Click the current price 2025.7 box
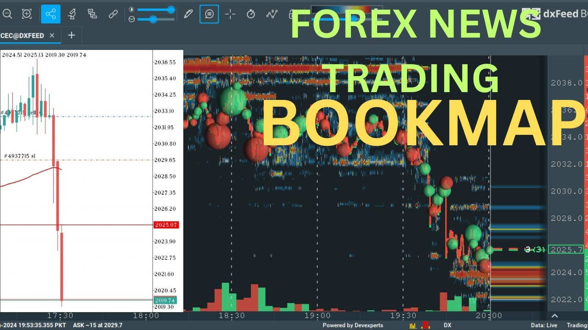Screen dimensions: 588x330 tap(566, 249)
